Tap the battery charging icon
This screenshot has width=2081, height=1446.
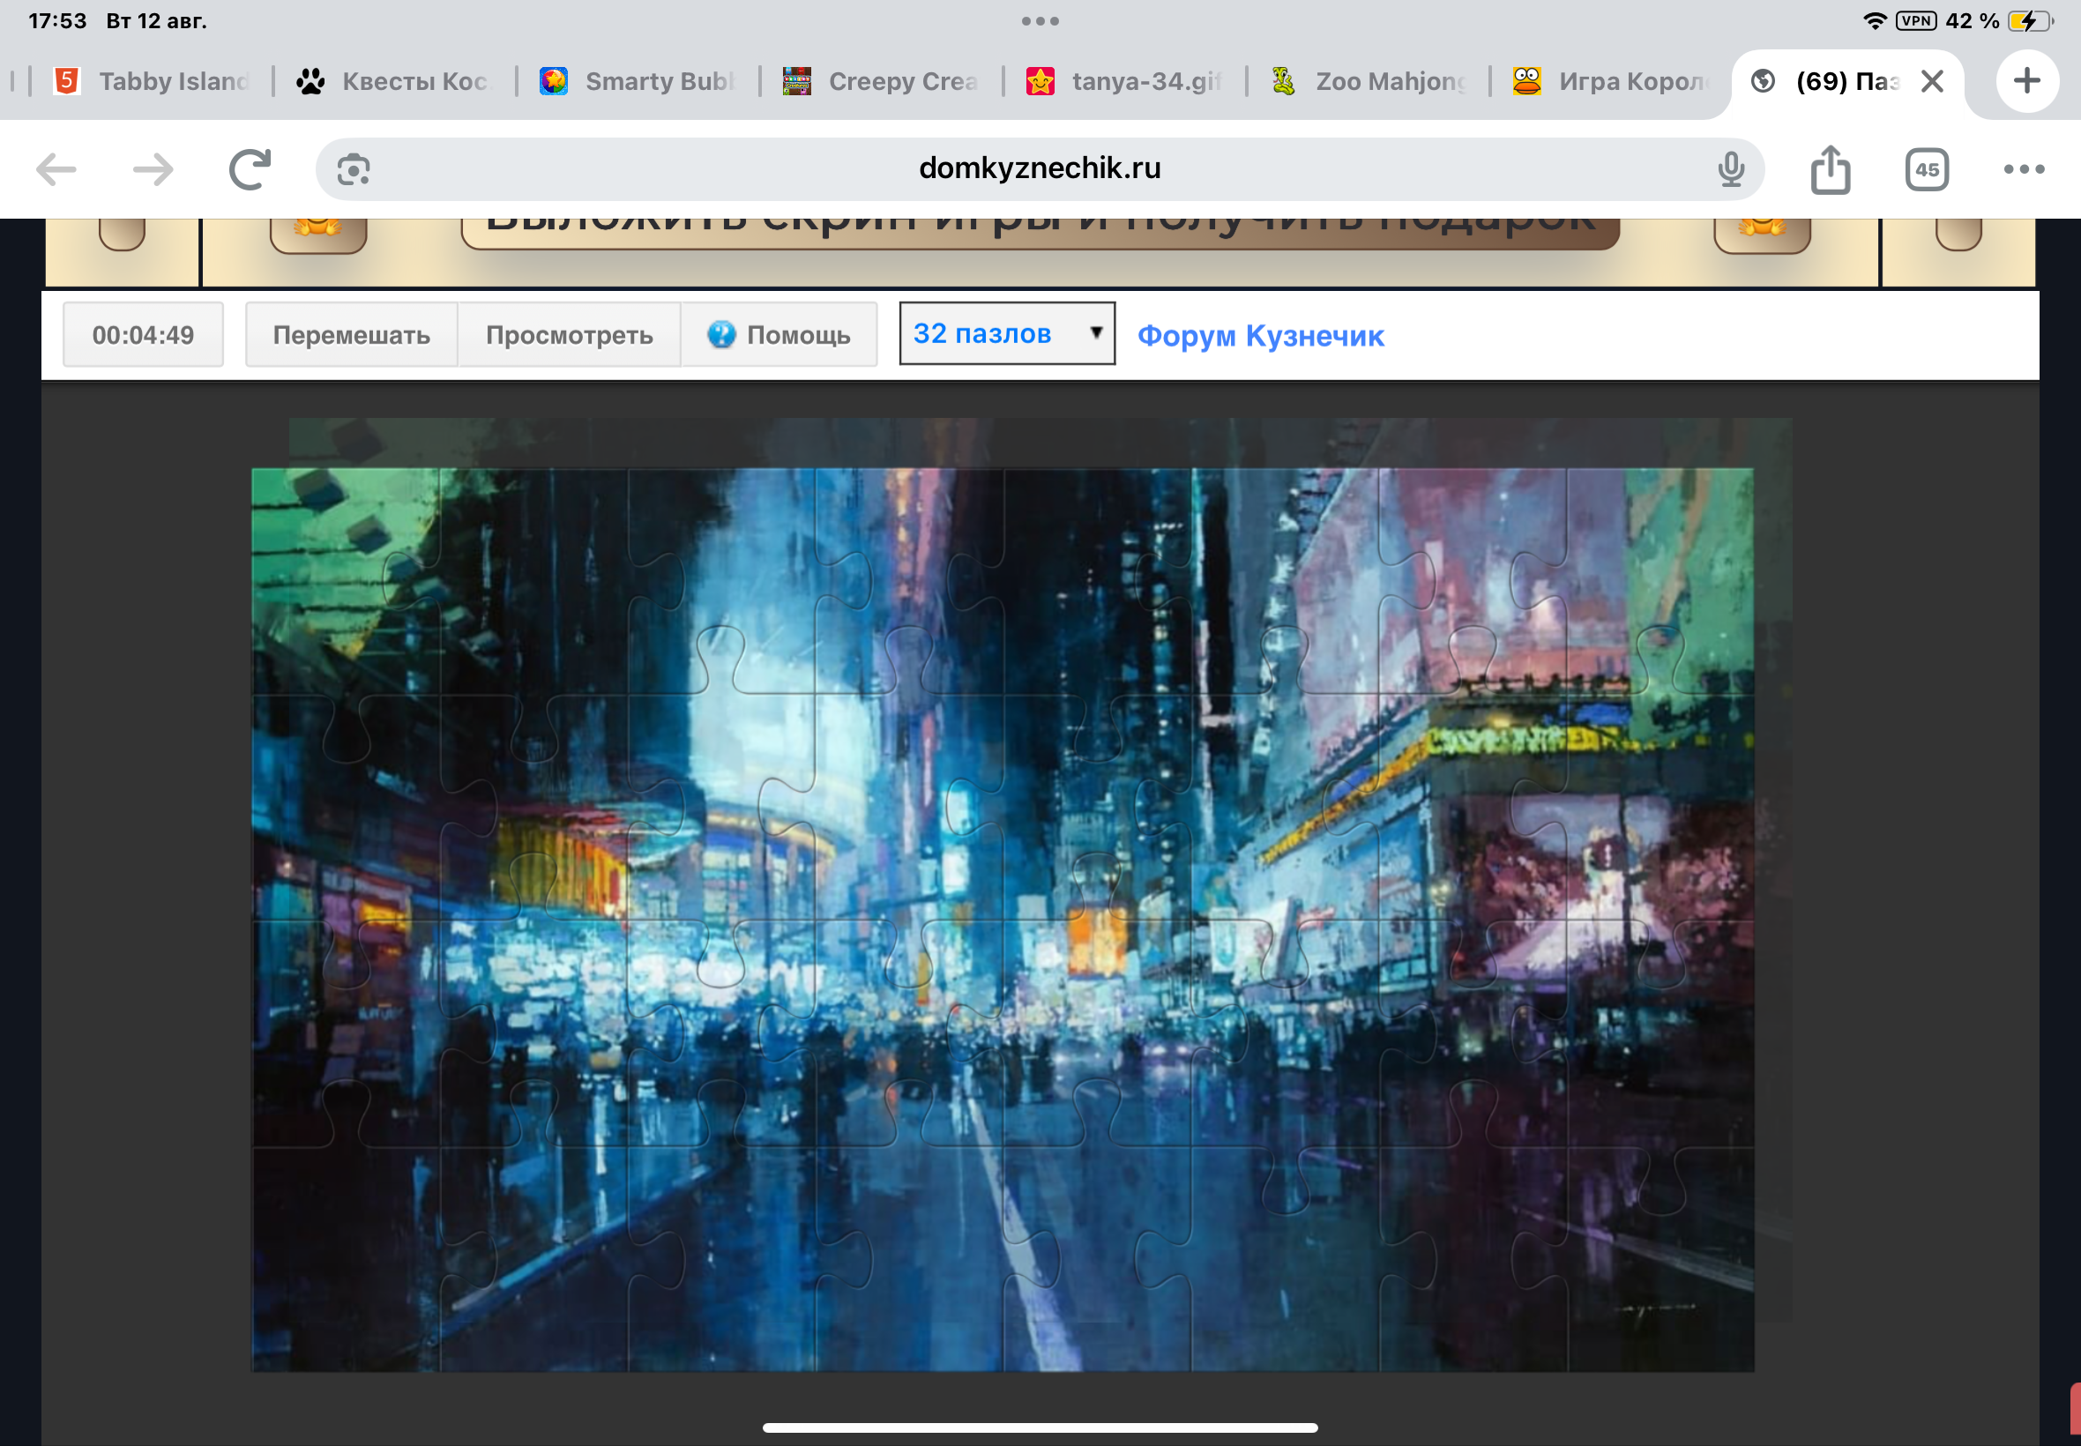click(2029, 20)
